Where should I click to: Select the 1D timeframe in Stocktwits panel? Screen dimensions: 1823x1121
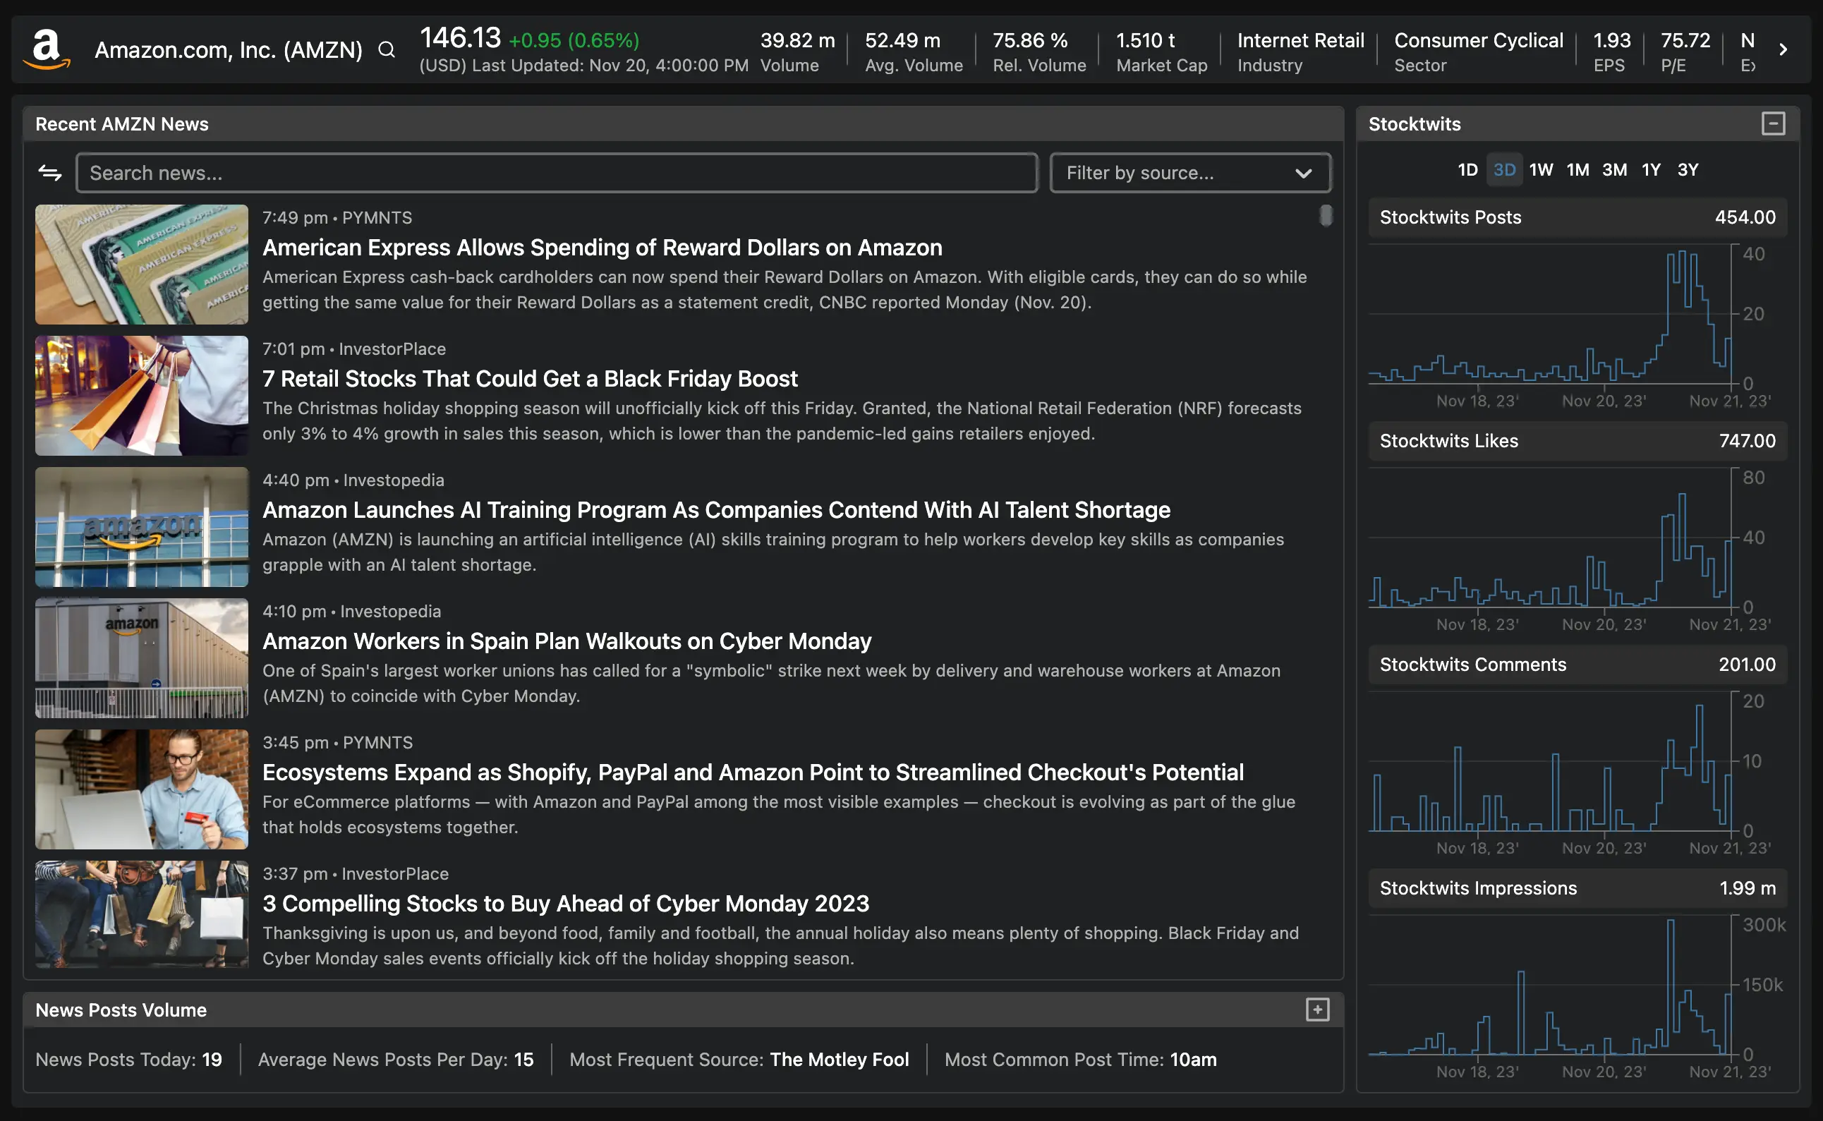[1467, 169]
